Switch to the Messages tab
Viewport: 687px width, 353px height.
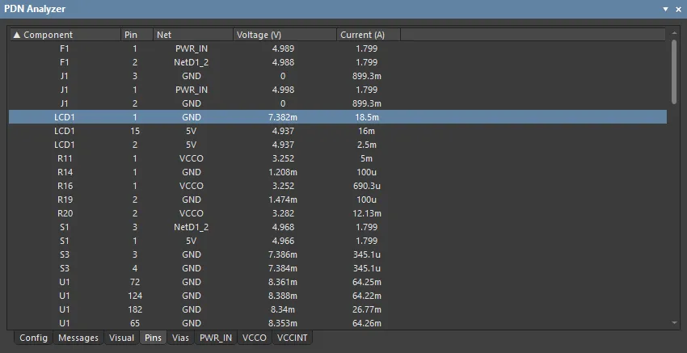click(78, 338)
